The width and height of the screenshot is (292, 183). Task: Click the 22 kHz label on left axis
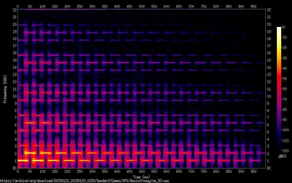14,10
